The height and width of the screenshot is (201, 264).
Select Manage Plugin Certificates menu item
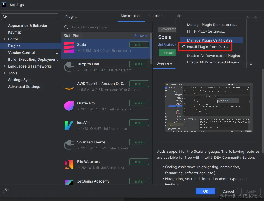(211, 40)
